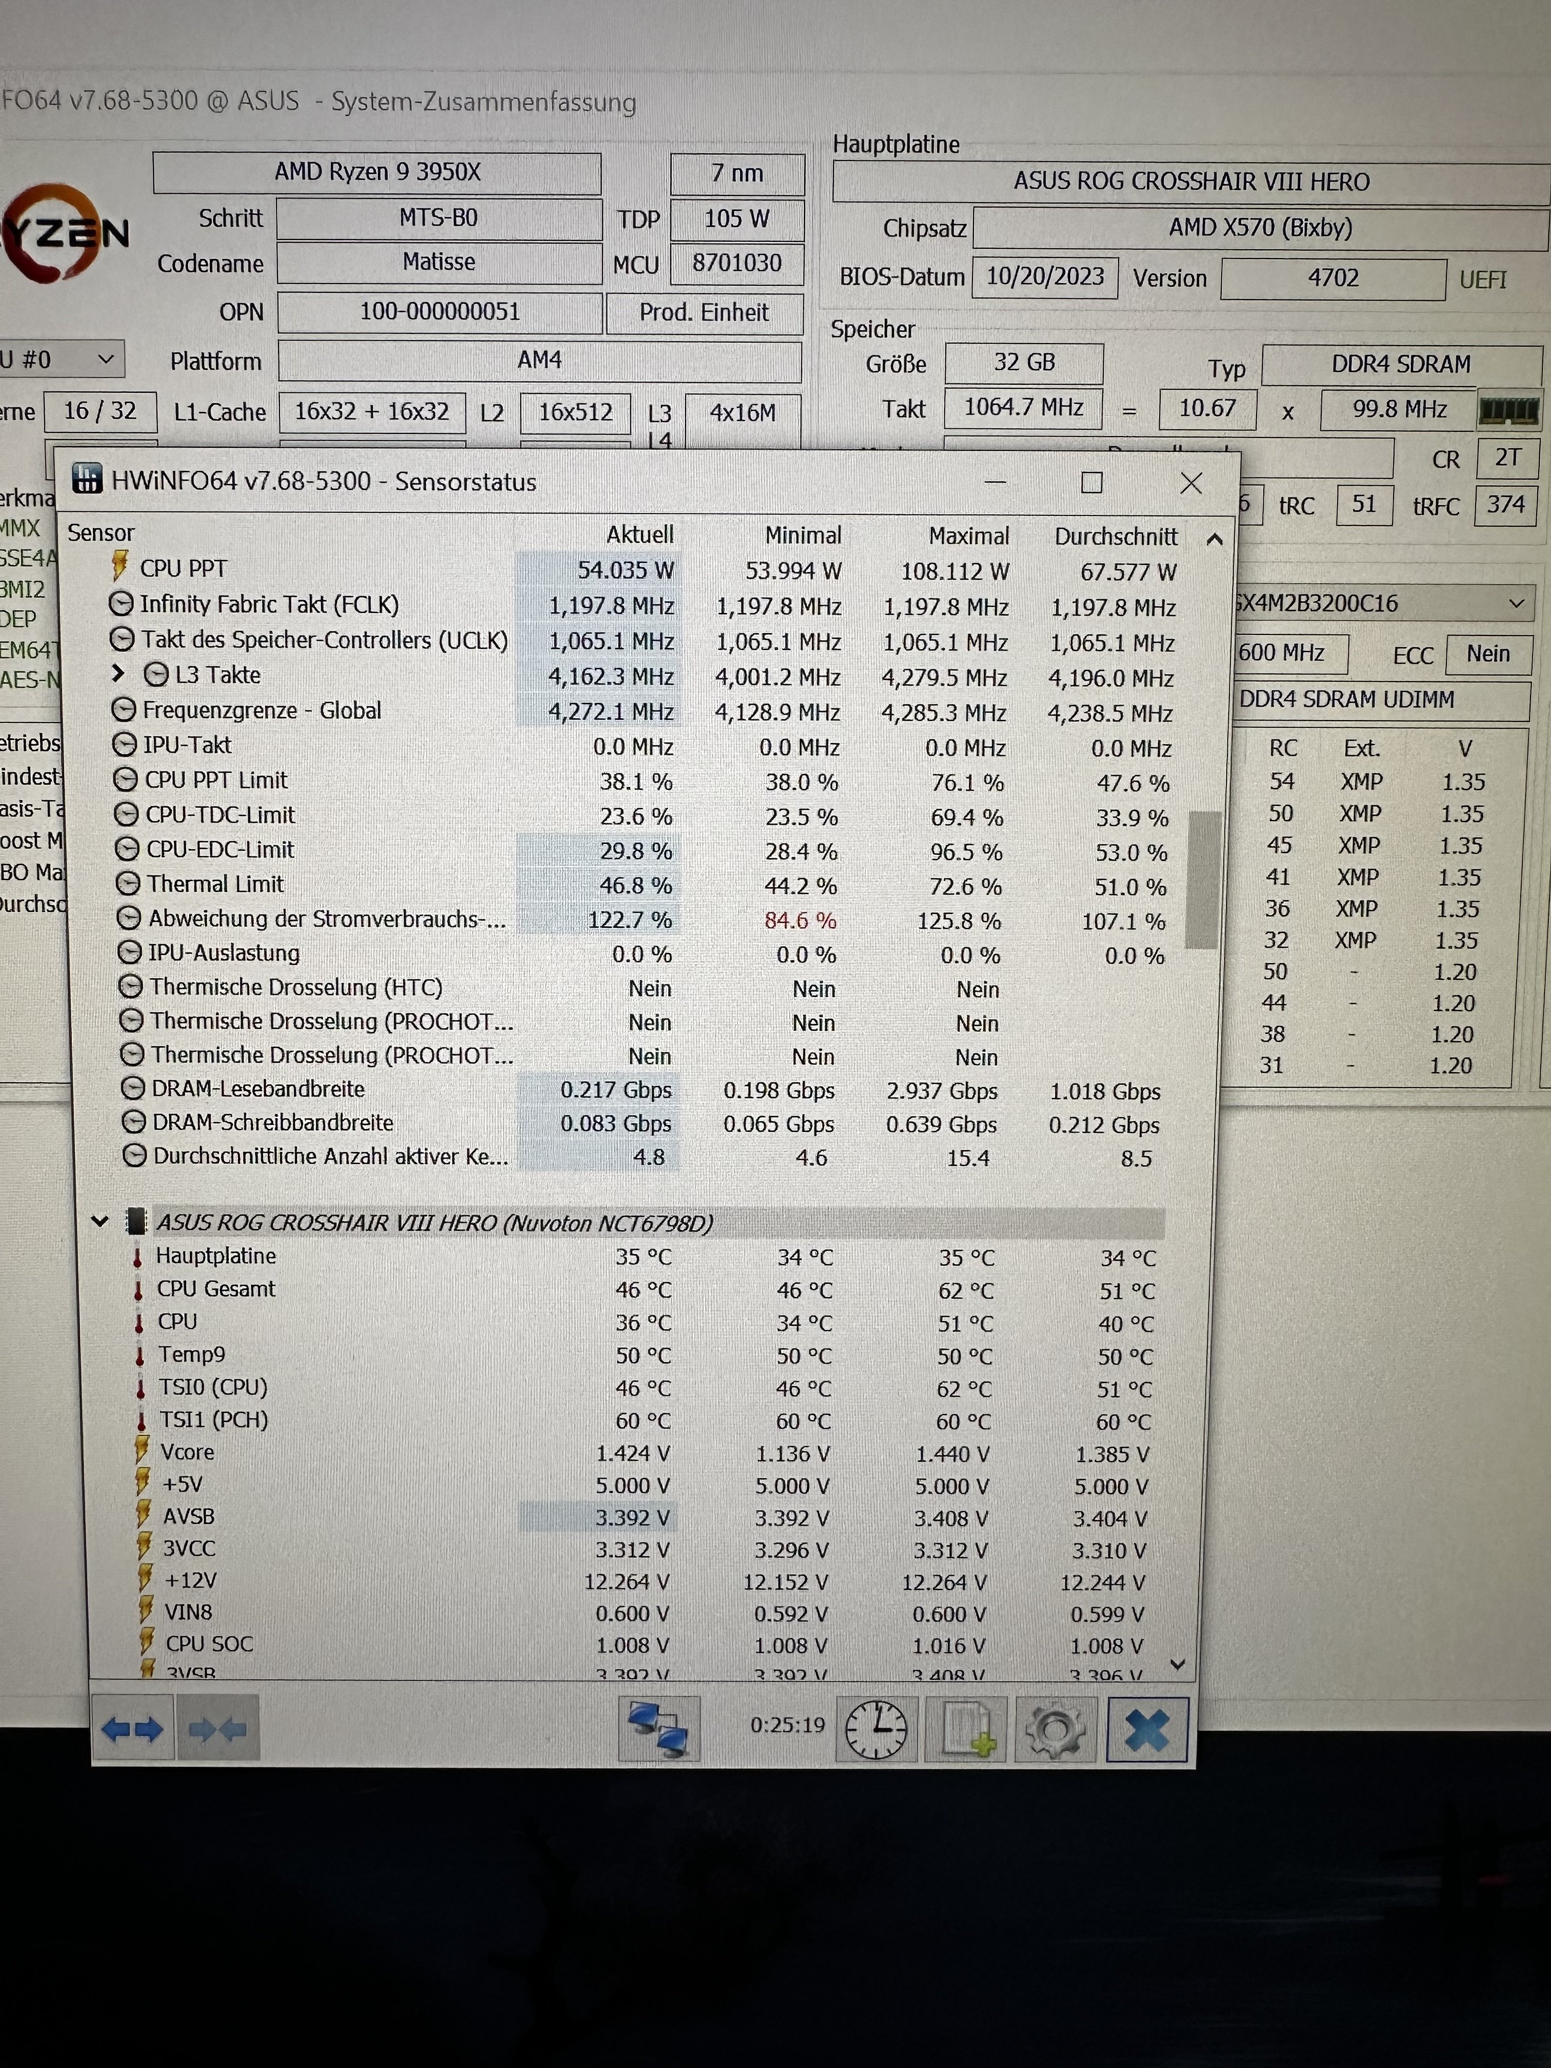Maximize the Sensorstatus window
This screenshot has height=2068, width=1551.
click(1091, 483)
